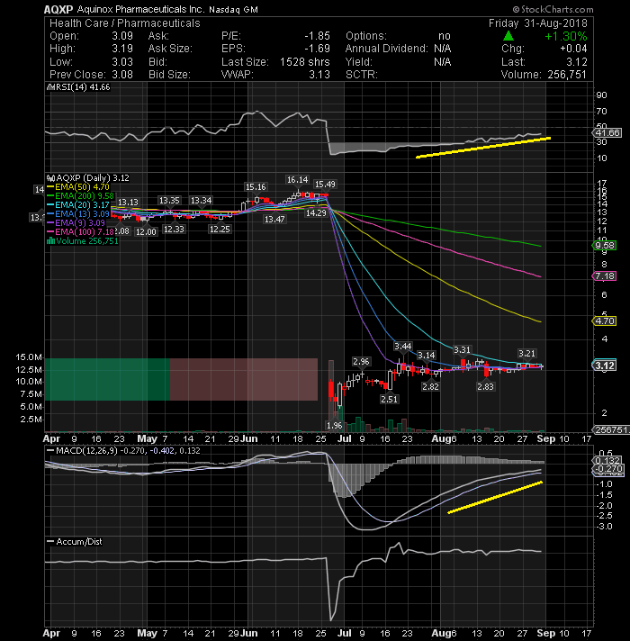Click Aquinox Pharmaceuticals Inc. company name
The width and height of the screenshot is (630, 641).
click(x=140, y=9)
